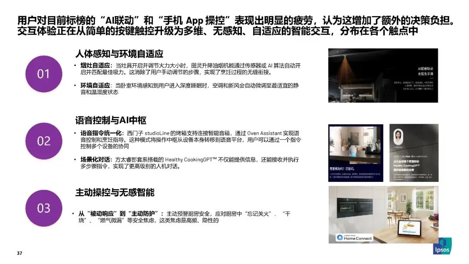Open the Home Connect kitchen image
469x264 pixels.
pyautogui.click(x=383, y=214)
